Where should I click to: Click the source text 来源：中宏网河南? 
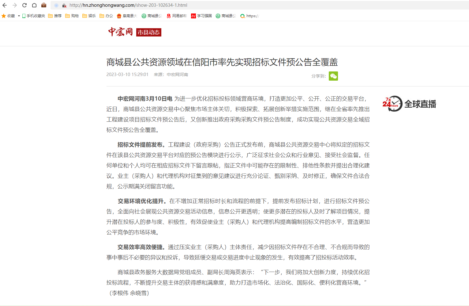(x=171, y=75)
